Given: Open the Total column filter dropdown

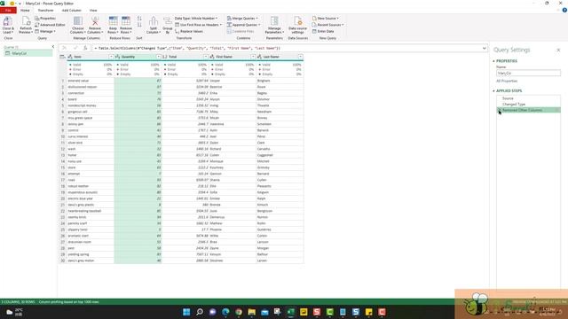Looking at the screenshot, I should (206, 57).
